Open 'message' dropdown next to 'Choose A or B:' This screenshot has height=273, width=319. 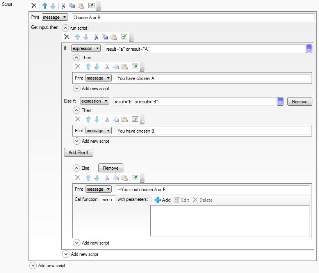(55, 17)
